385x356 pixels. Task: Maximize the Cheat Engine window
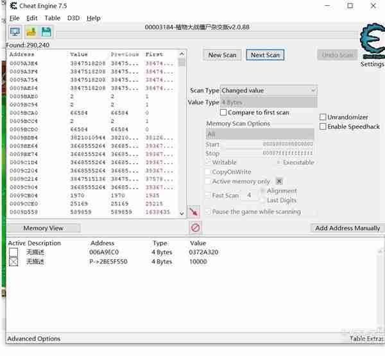(350, 6)
